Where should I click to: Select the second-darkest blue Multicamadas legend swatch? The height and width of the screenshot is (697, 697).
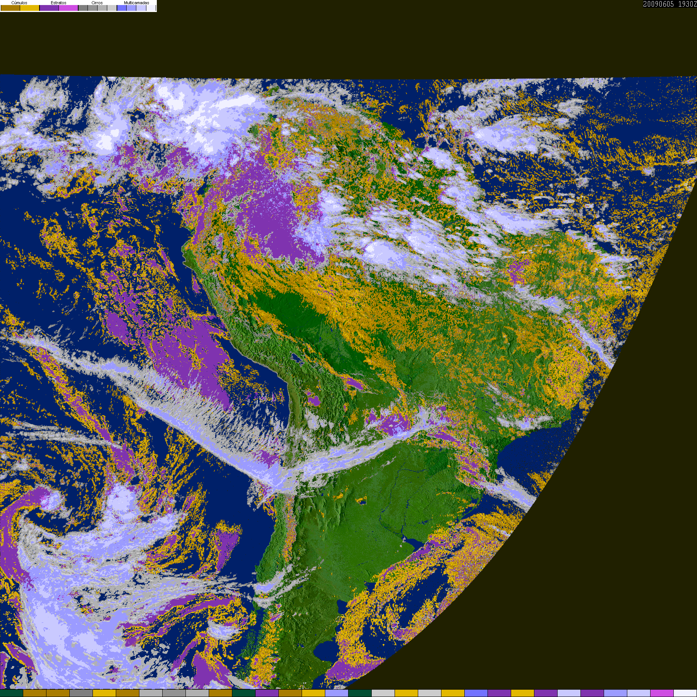[131, 8]
